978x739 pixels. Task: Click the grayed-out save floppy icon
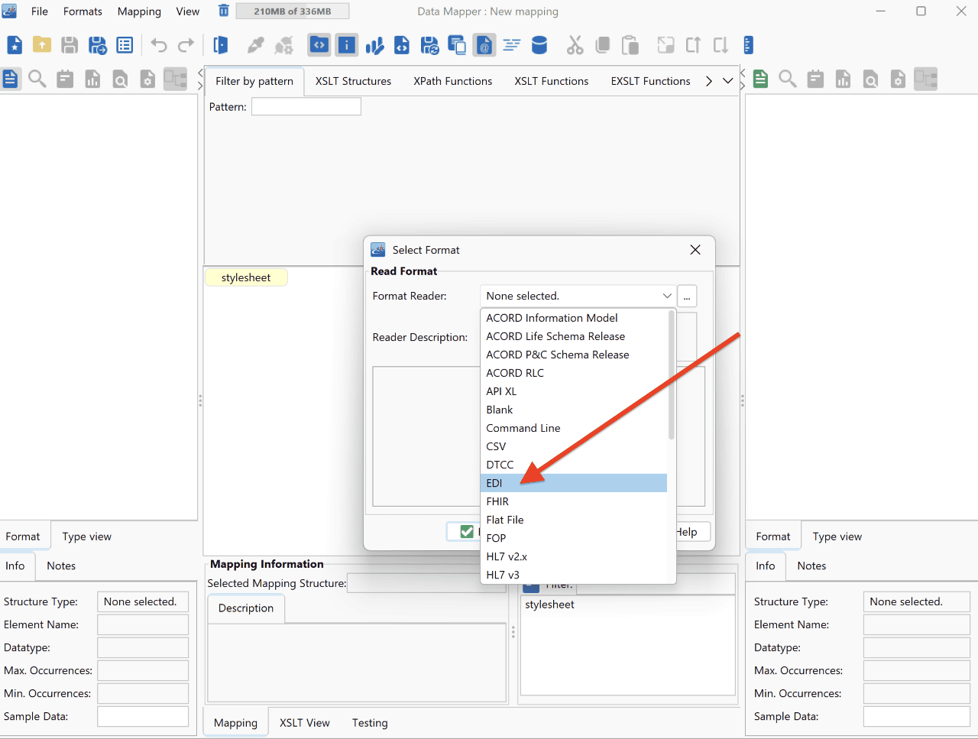click(x=70, y=45)
